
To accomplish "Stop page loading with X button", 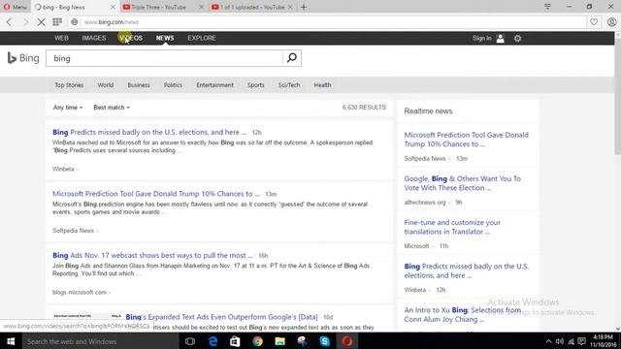I will point(41,22).
